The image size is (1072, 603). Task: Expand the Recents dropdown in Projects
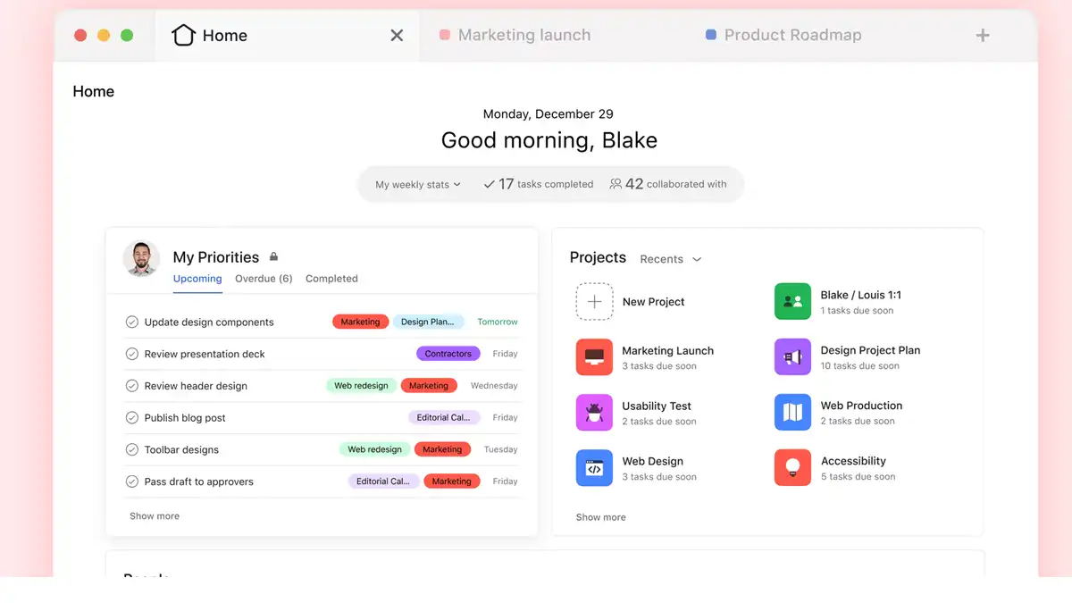tap(670, 259)
